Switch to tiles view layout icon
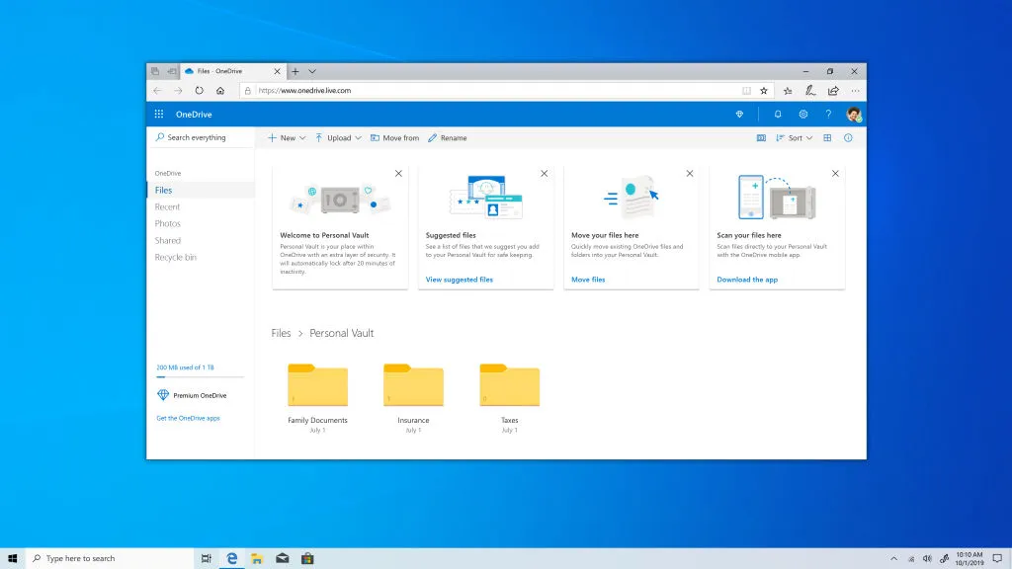 (x=828, y=138)
